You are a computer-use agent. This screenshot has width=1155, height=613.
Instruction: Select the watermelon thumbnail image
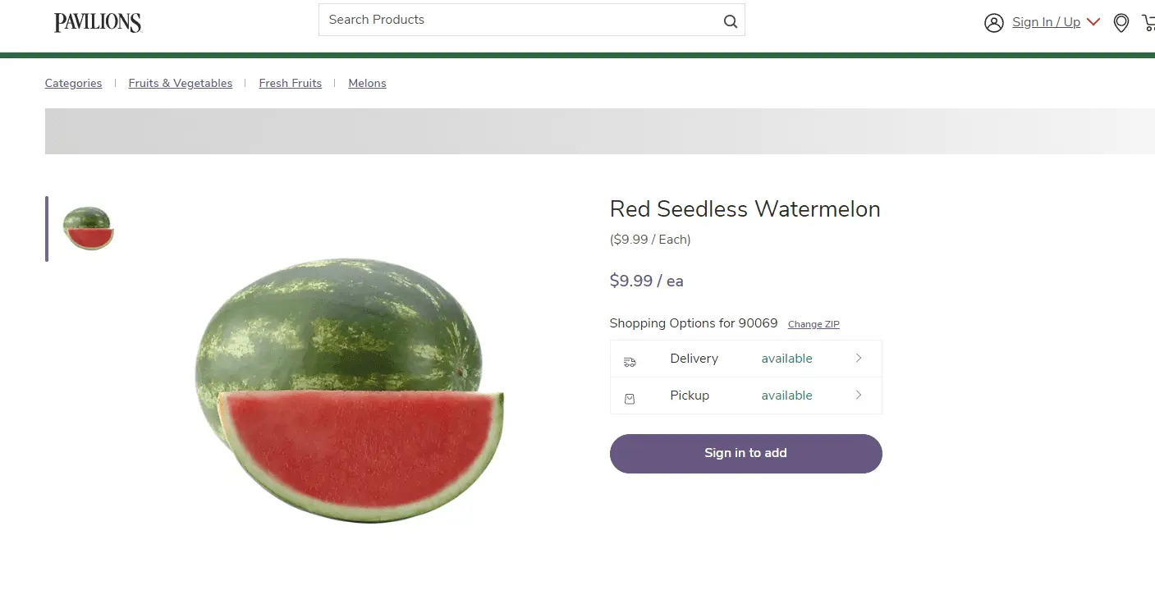(88, 228)
